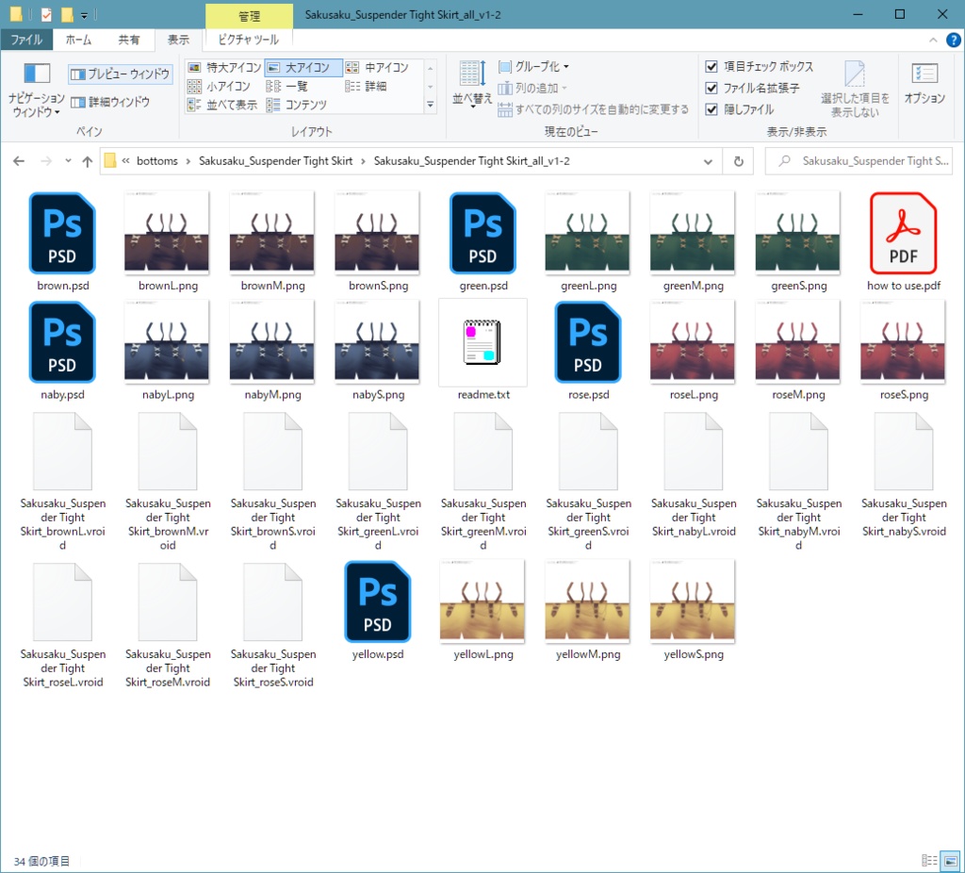The image size is (965, 873).
Task: Select the nabyM.png thumbnail
Action: pyautogui.click(x=272, y=341)
